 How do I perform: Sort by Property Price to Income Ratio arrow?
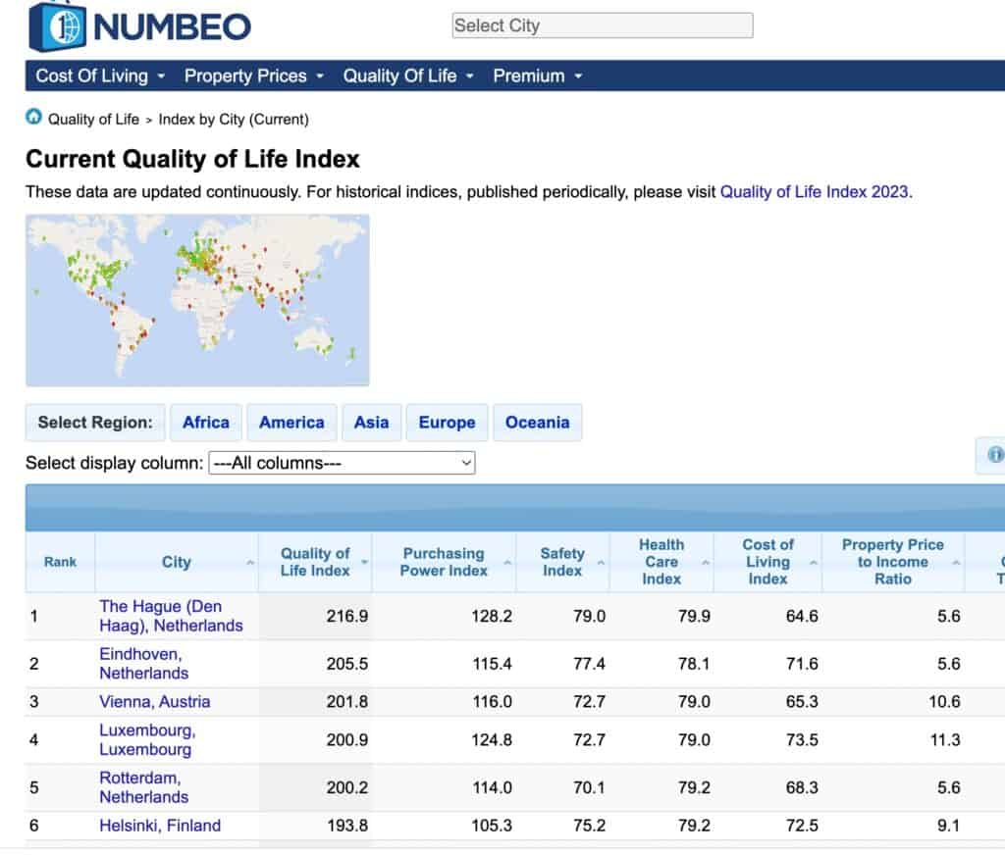click(954, 563)
